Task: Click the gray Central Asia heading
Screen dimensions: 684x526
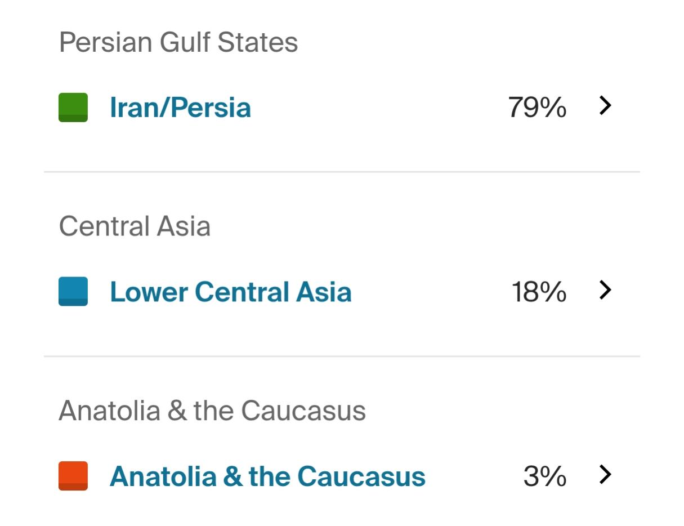Action: (135, 226)
